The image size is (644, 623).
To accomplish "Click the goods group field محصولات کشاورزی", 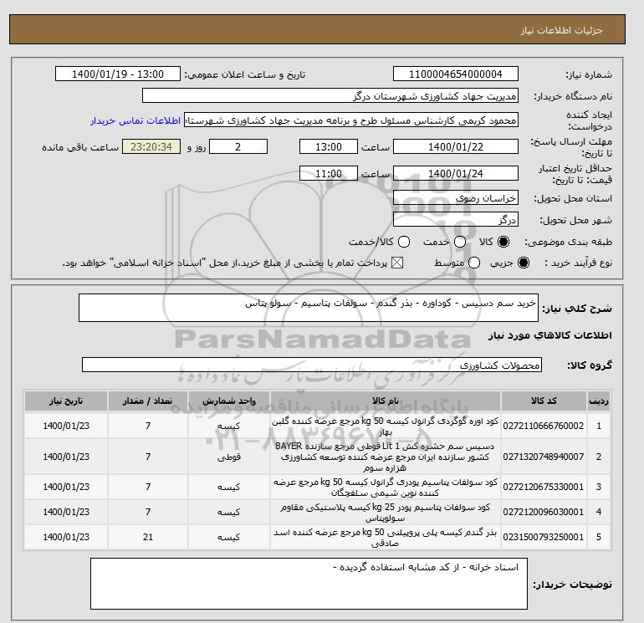I will pos(312,365).
